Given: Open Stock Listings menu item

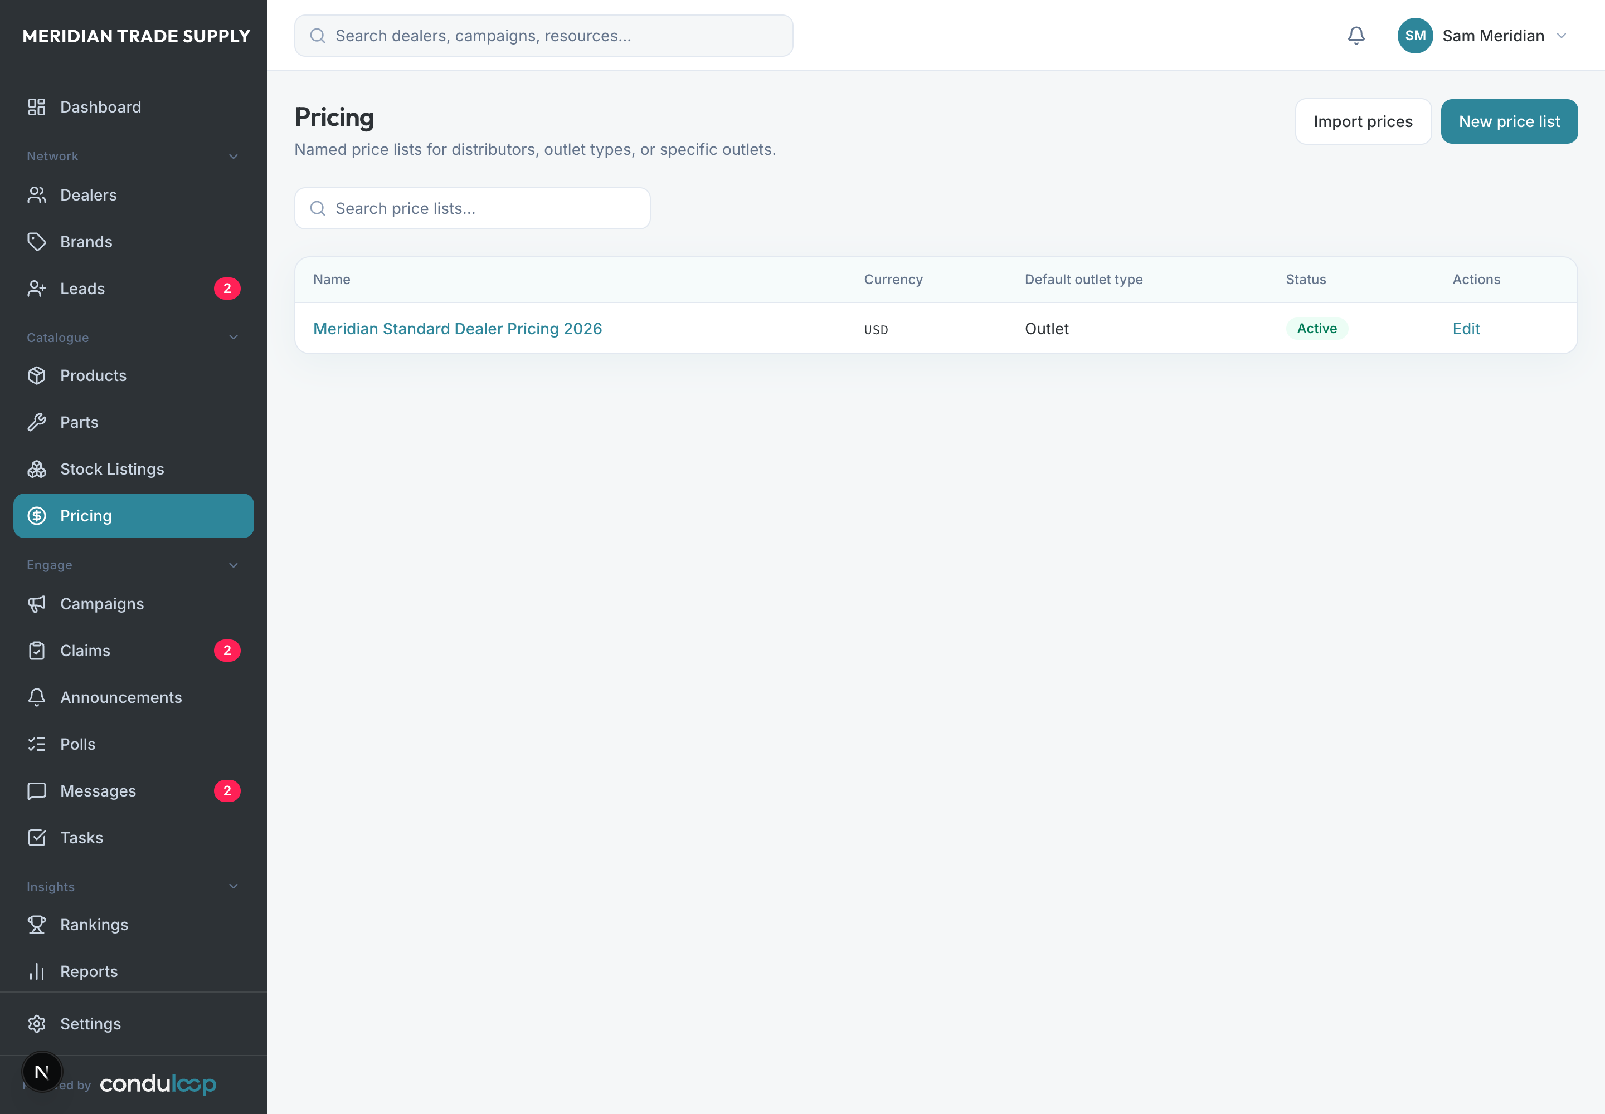Looking at the screenshot, I should pyautogui.click(x=133, y=469).
